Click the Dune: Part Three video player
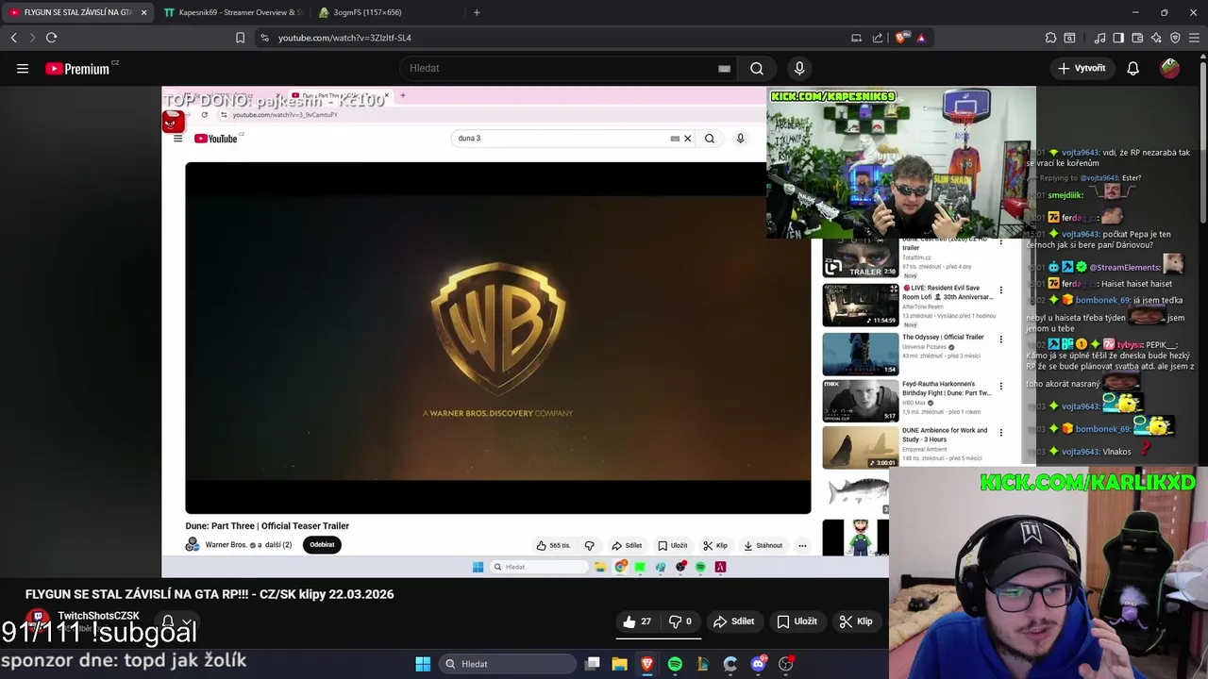 pyautogui.click(x=497, y=338)
